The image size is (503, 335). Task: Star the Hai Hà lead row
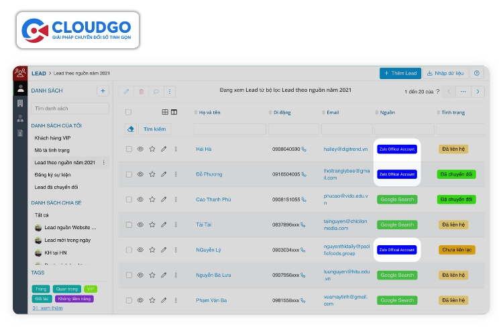coord(152,149)
